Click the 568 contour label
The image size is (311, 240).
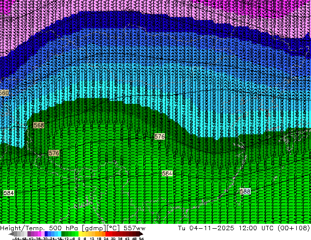(x=39, y=125)
